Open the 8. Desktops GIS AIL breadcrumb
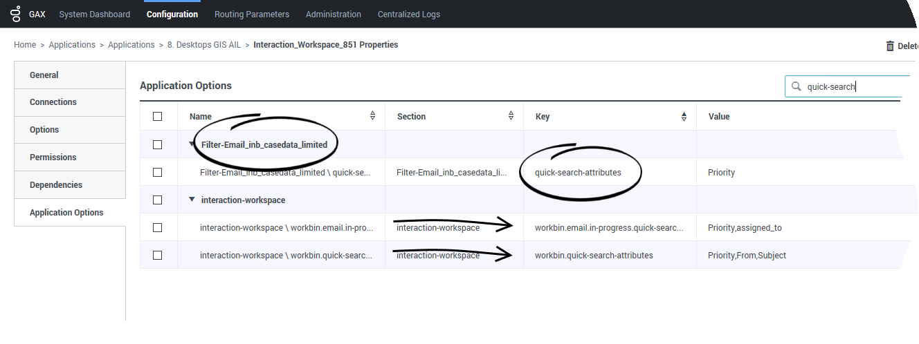The height and width of the screenshot is (344, 919). coord(204,45)
